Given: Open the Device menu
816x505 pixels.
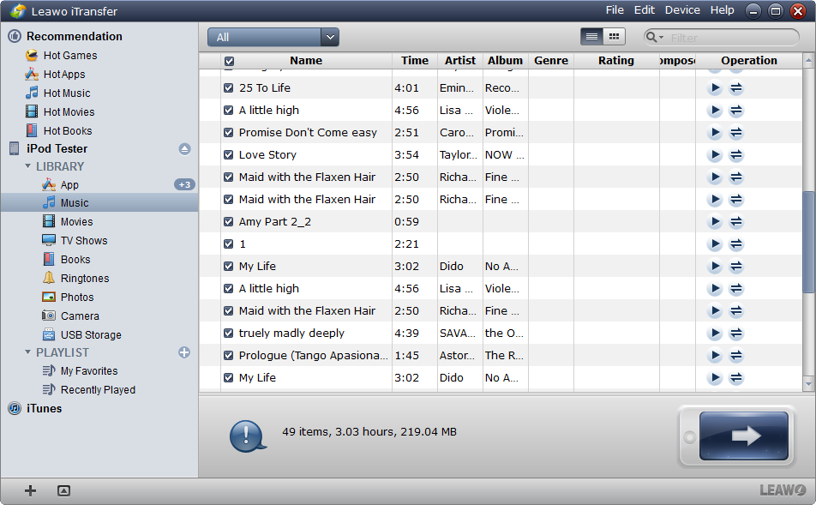Looking at the screenshot, I should pos(682,10).
